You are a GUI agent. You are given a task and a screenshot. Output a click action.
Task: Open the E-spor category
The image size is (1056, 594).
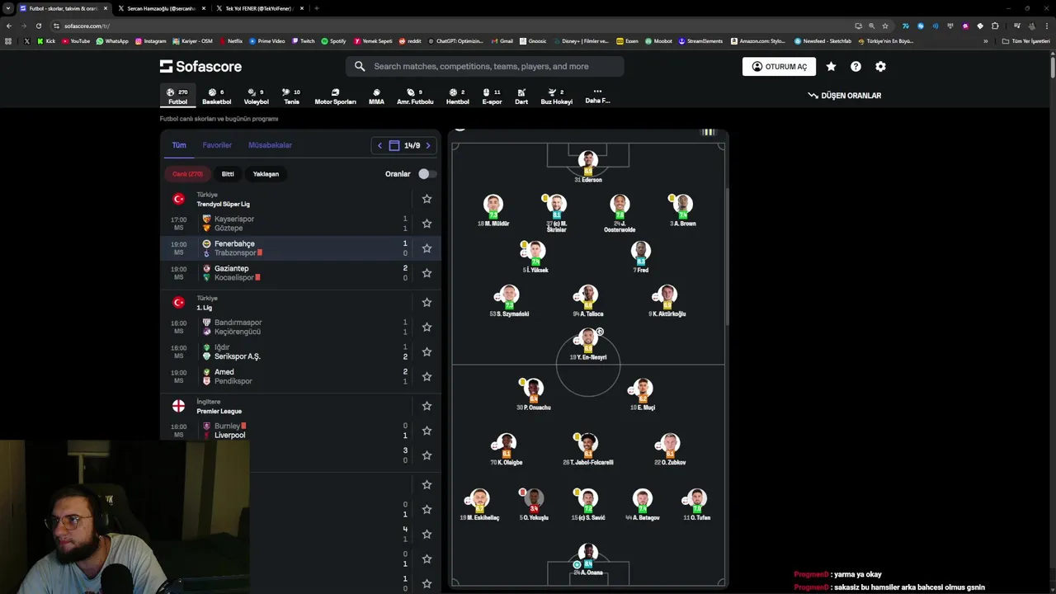point(492,97)
